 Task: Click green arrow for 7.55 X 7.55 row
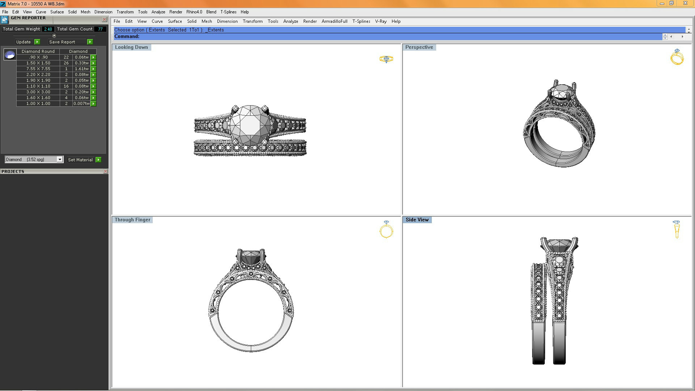tap(93, 69)
